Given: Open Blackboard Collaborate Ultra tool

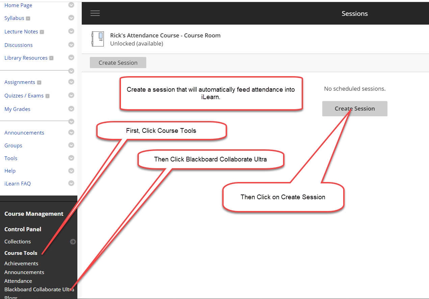Looking at the screenshot, I should [x=39, y=290].
